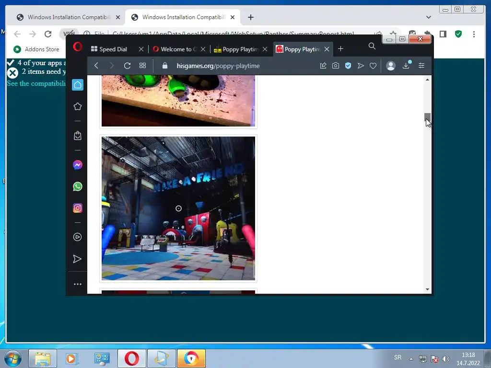The image size is (491, 368).
Task: Add page to bookmarks with heart icon
Action: pyautogui.click(x=373, y=66)
